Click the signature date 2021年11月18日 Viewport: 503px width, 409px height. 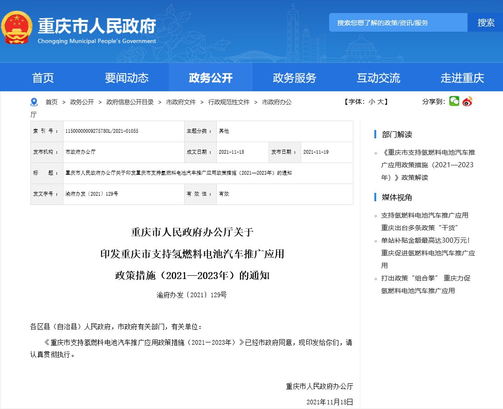pyautogui.click(x=330, y=402)
